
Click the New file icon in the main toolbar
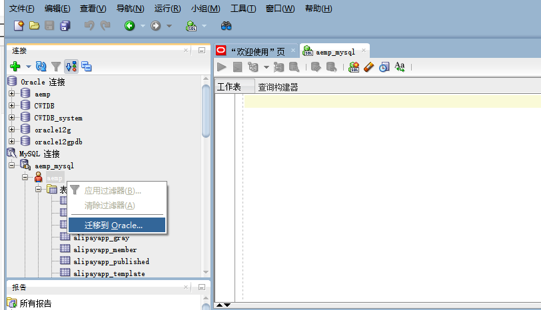[19, 26]
